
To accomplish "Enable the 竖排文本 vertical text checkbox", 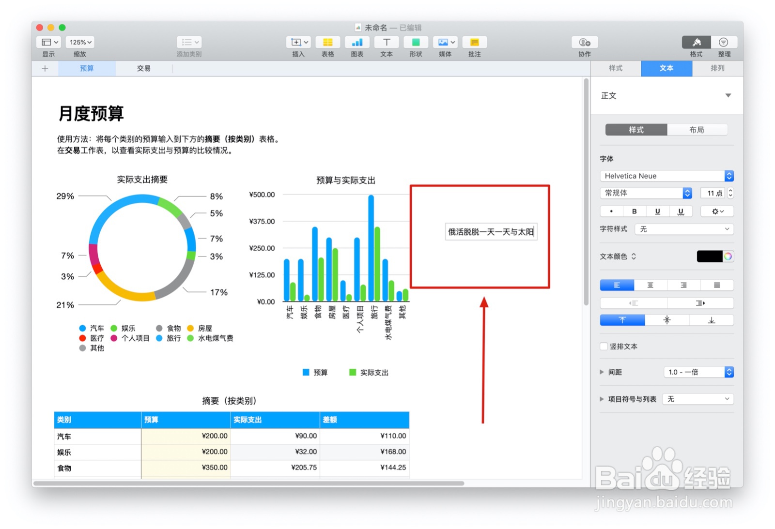I will (604, 347).
